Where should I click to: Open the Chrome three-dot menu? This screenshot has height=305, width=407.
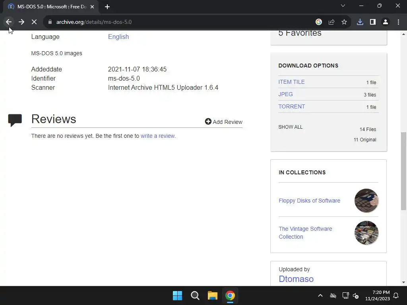click(x=398, y=22)
